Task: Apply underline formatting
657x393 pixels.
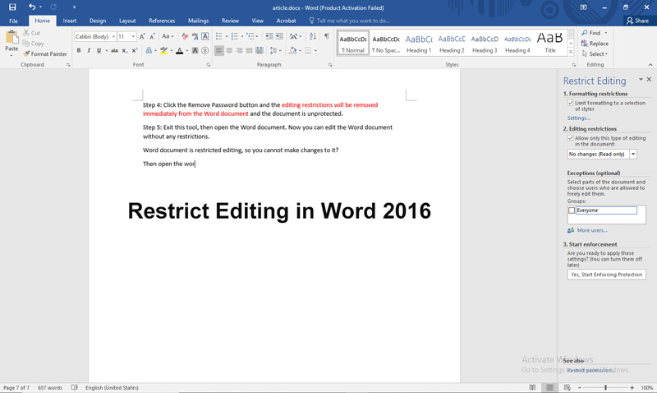Action: tap(99, 50)
